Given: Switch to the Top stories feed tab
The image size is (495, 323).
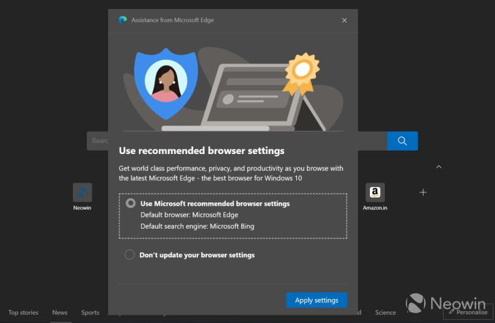Looking at the screenshot, I should coord(23,313).
